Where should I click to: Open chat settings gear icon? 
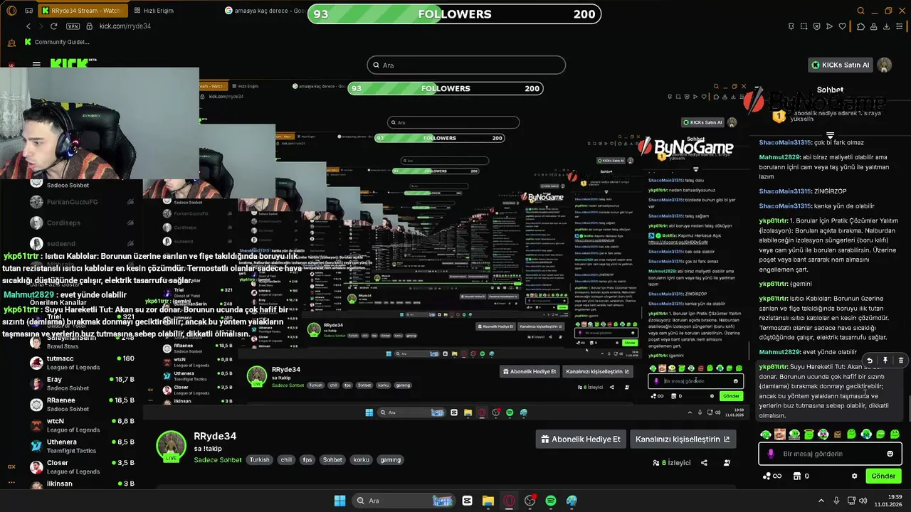855,476
